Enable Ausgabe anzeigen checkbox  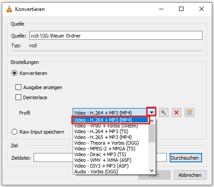(18, 87)
